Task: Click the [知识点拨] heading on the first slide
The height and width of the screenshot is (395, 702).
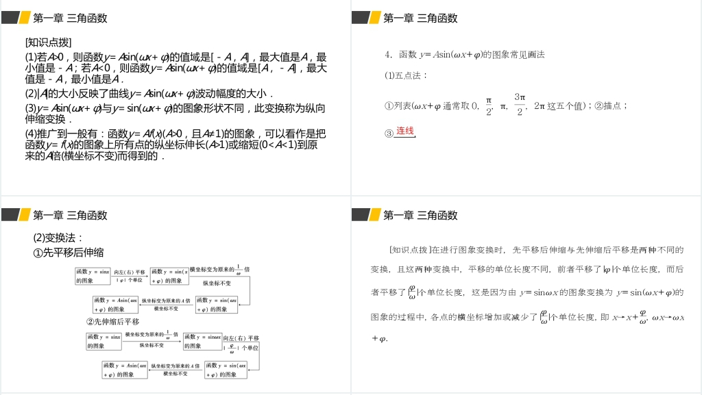Action: (49, 42)
